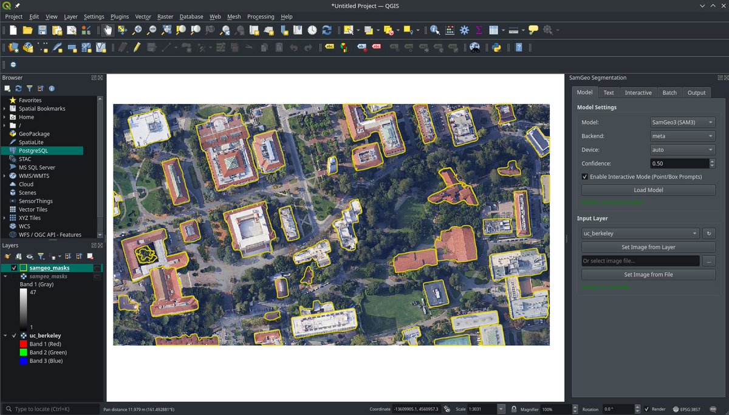Activate the Identify Features tool
This screenshot has width=729, height=415.
435,30
